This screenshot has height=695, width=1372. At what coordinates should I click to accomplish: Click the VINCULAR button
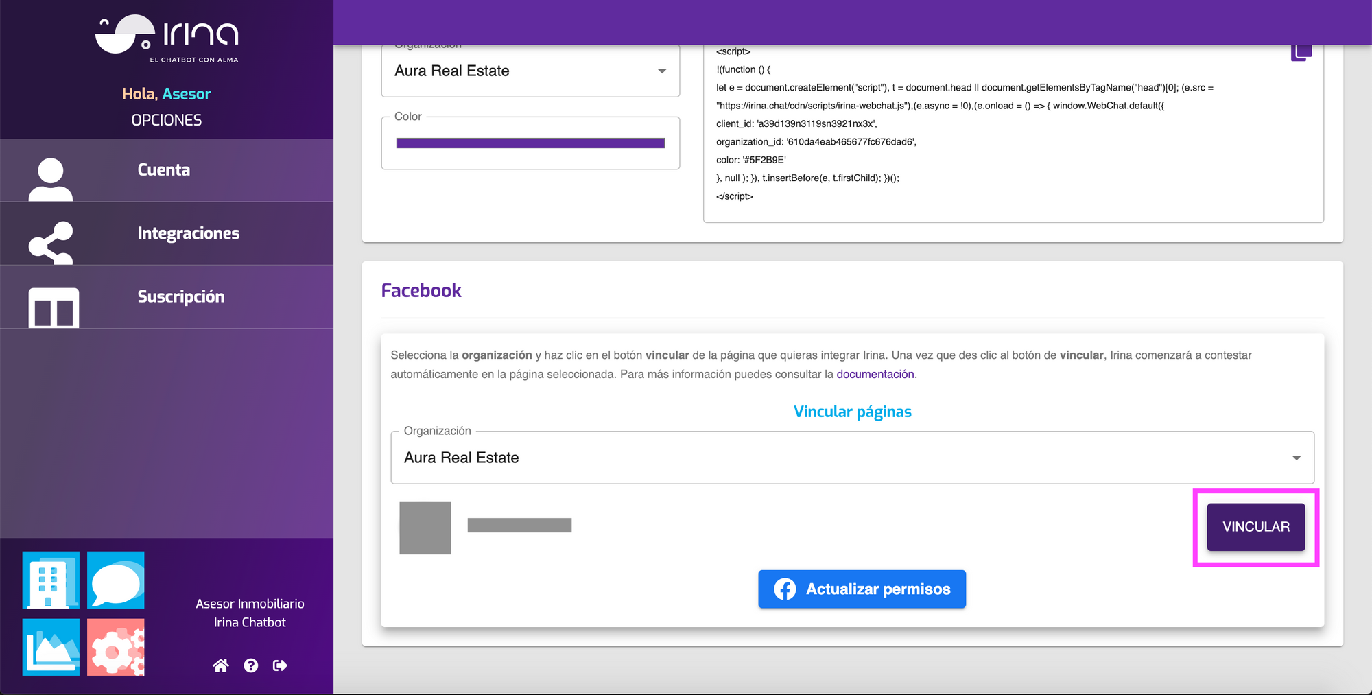pyautogui.click(x=1255, y=527)
